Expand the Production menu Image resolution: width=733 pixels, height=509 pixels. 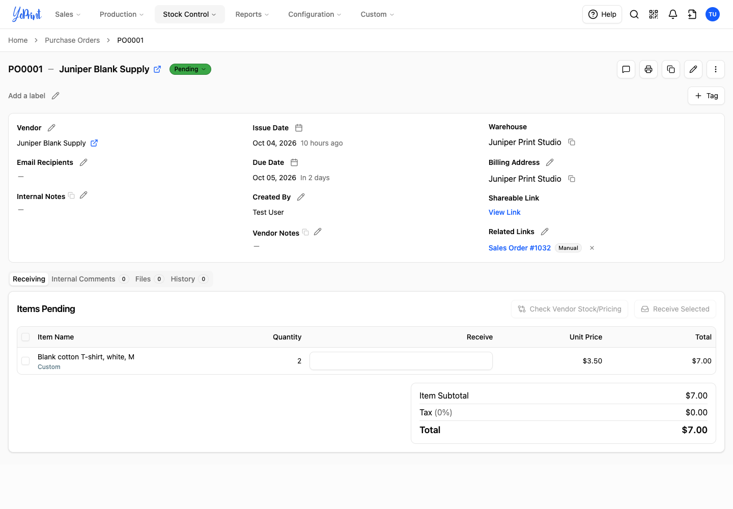pos(122,14)
